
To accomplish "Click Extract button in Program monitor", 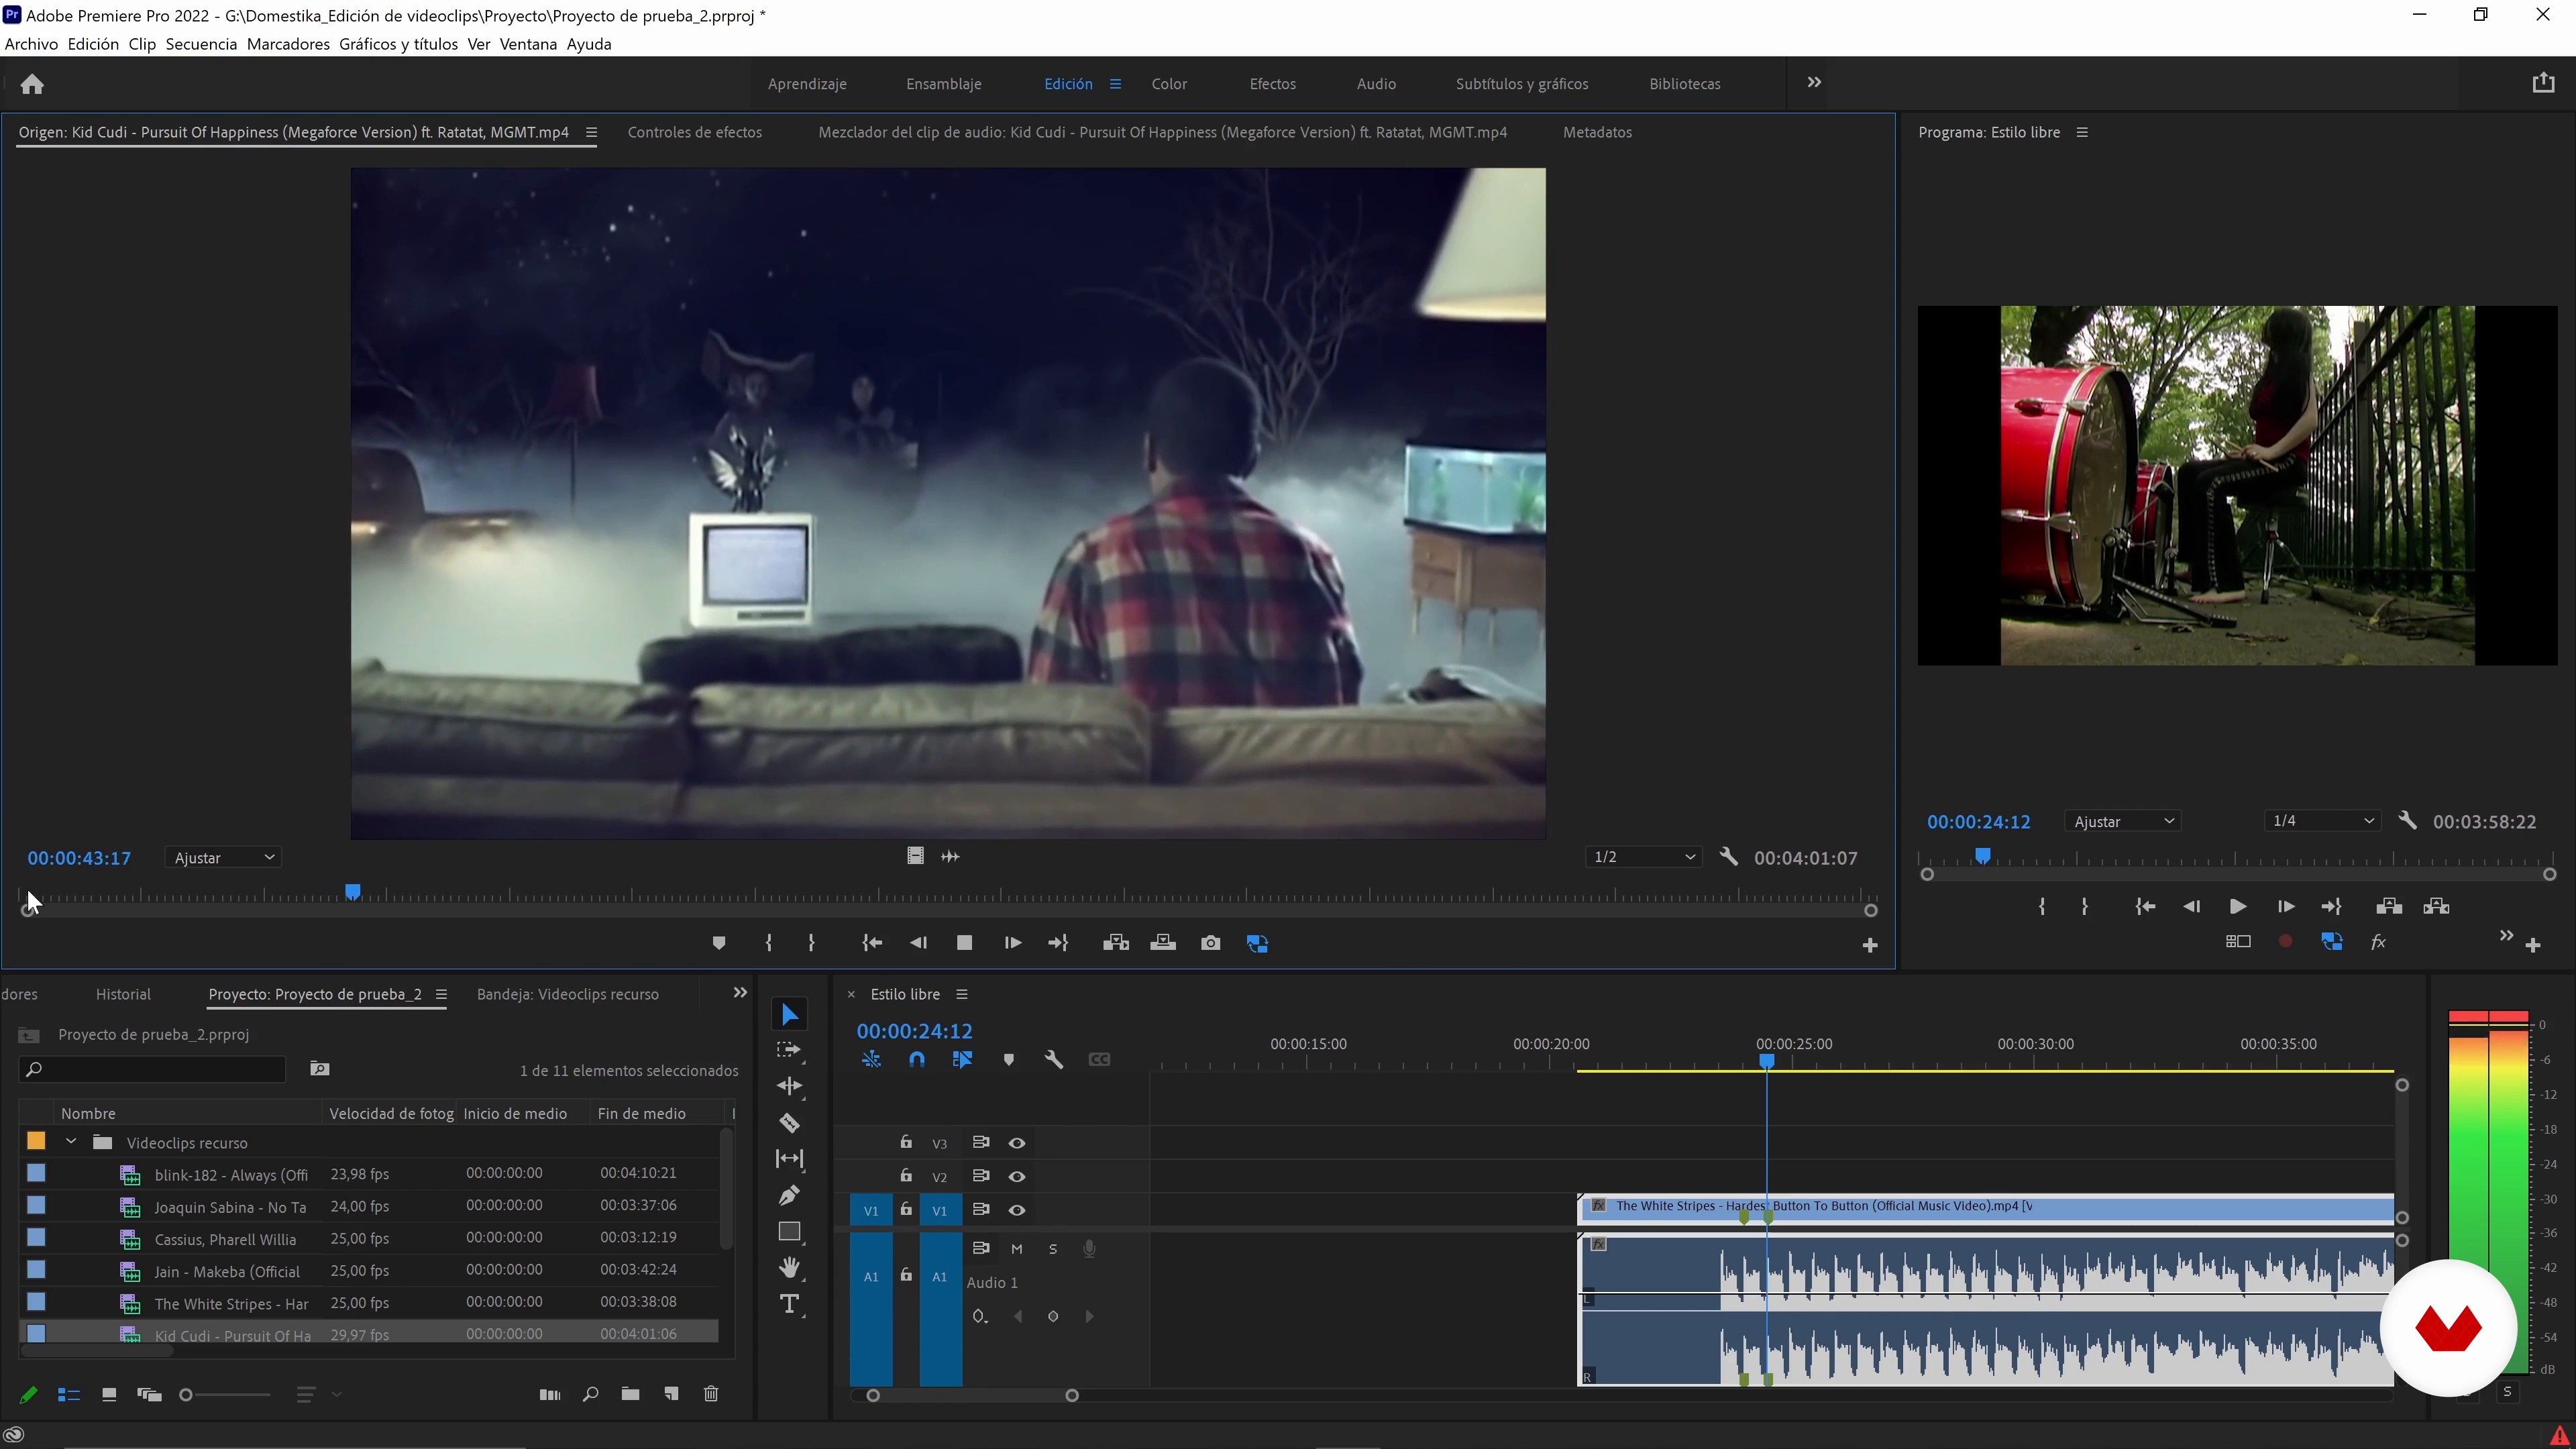I will click(x=2436, y=907).
